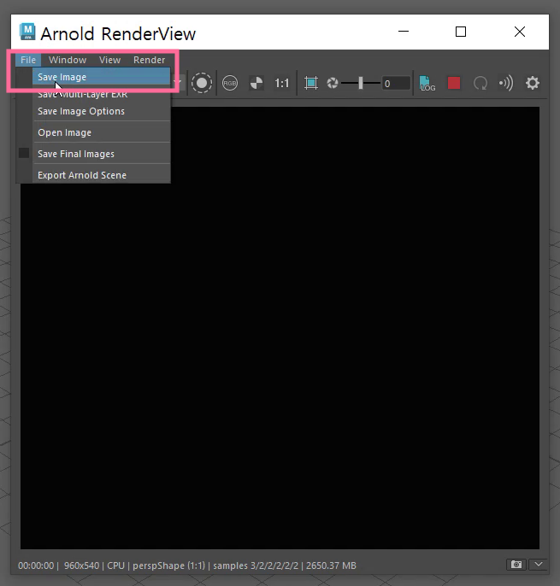Click the dashed-circle isolate selected icon

tap(202, 83)
